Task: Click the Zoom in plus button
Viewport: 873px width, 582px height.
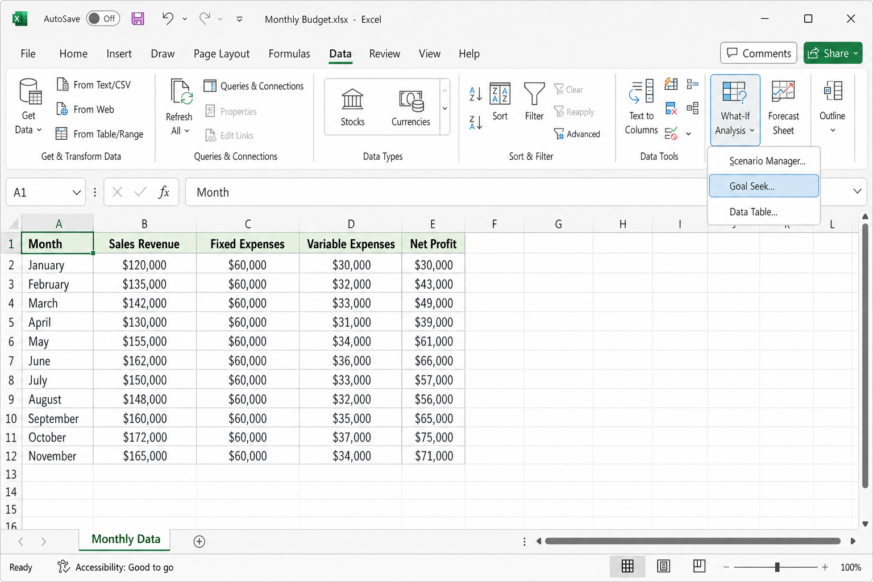Action: click(825, 567)
